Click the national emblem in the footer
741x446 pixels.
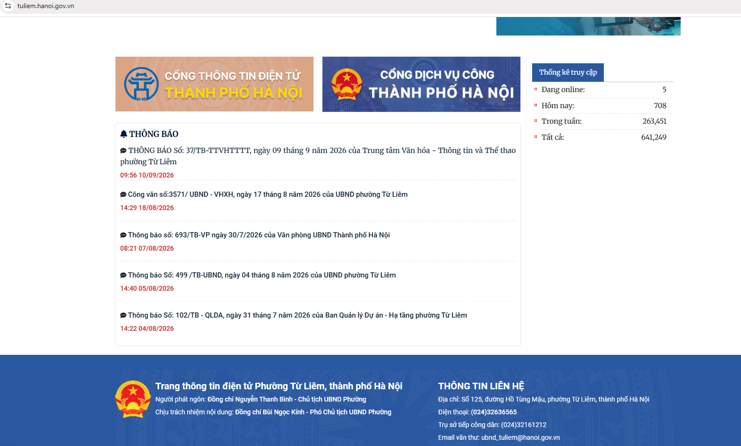pos(133,399)
